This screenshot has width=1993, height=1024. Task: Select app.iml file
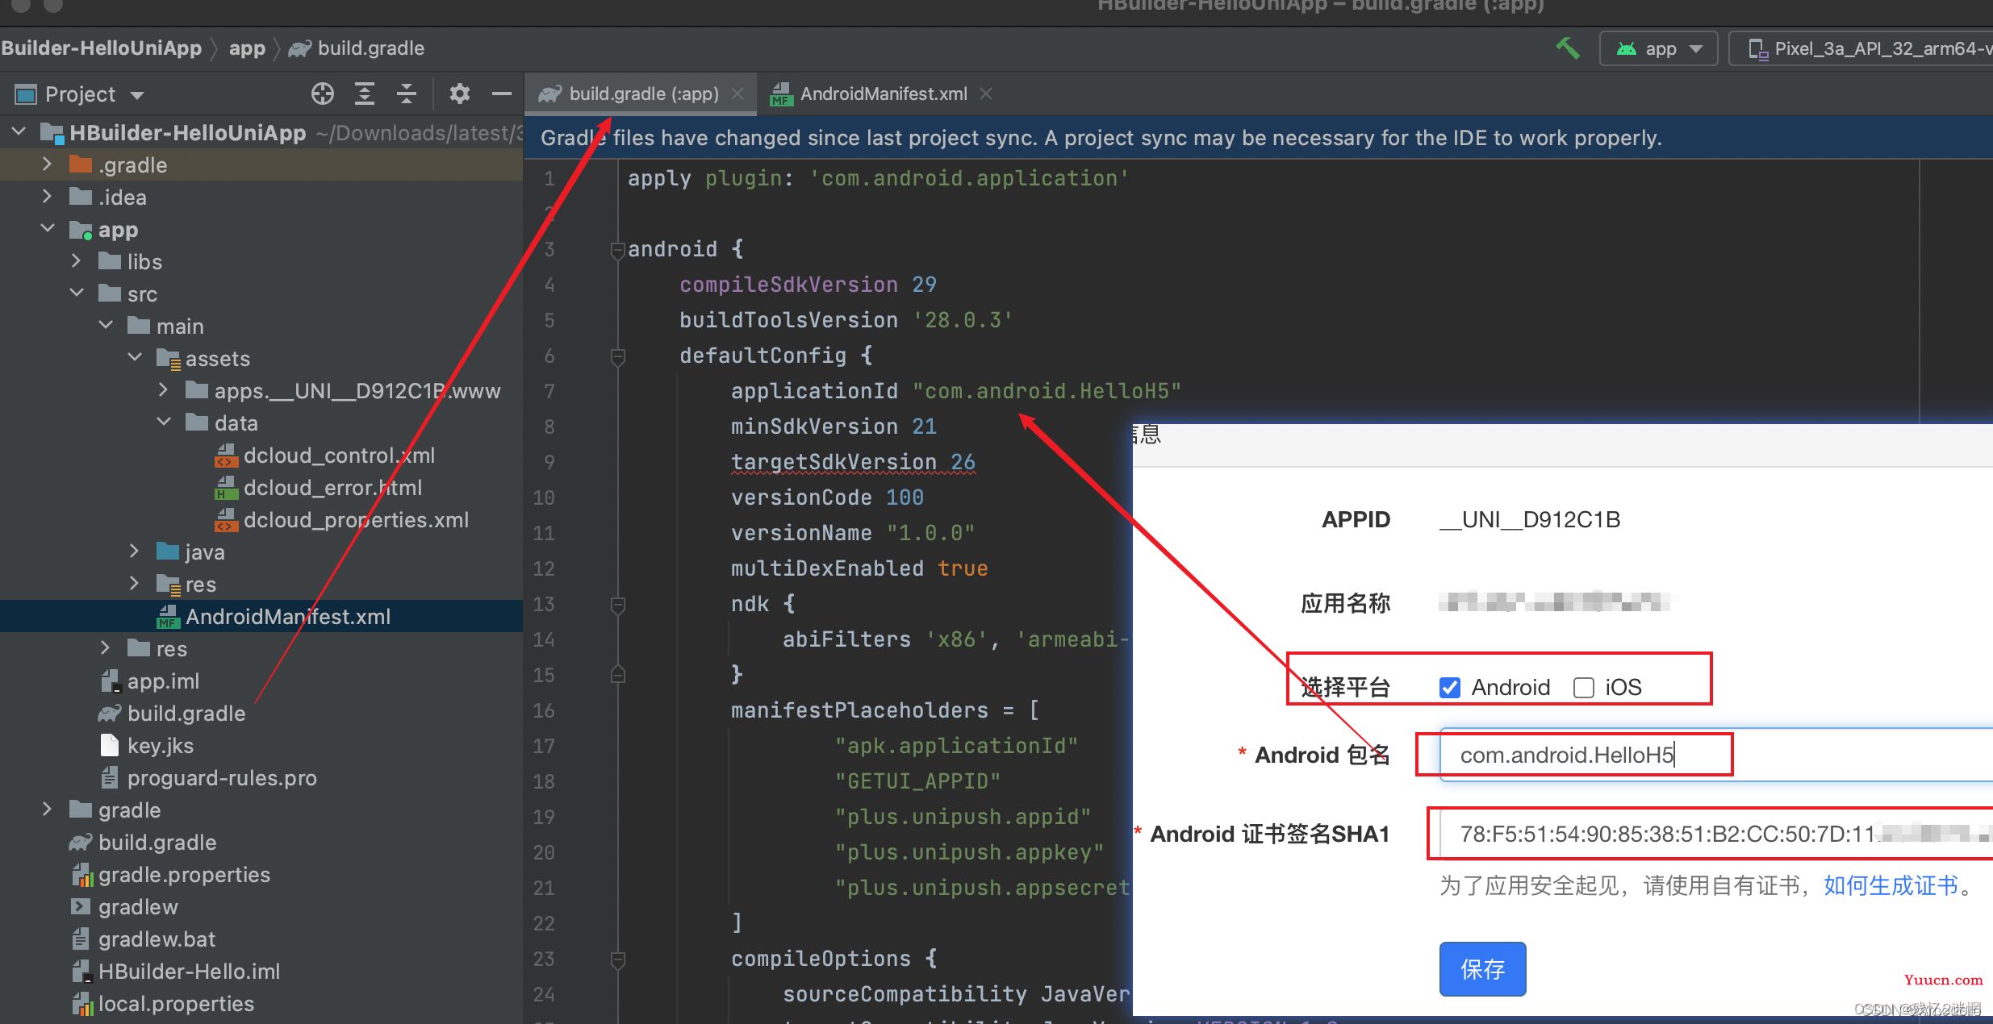click(x=150, y=681)
